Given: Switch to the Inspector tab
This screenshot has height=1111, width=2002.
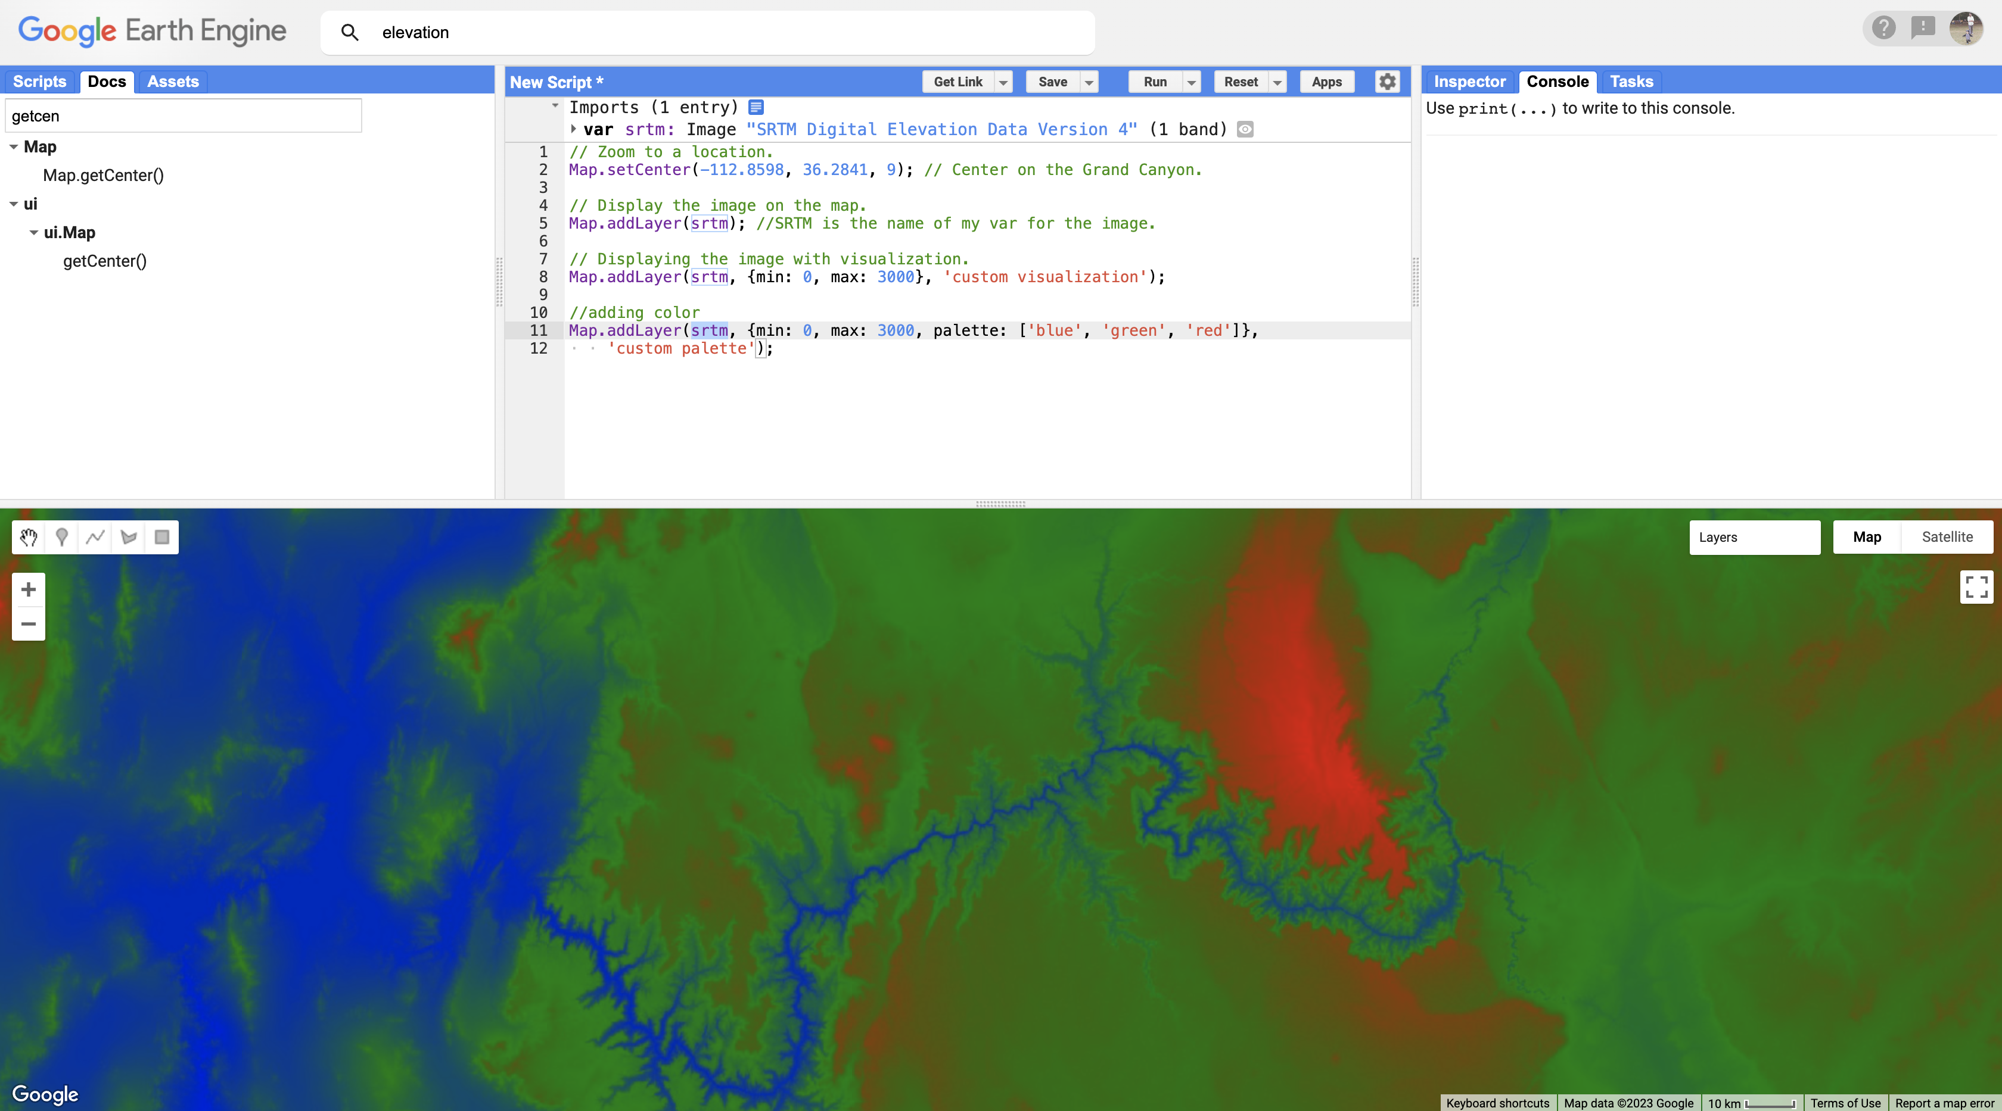Looking at the screenshot, I should pos(1469,82).
